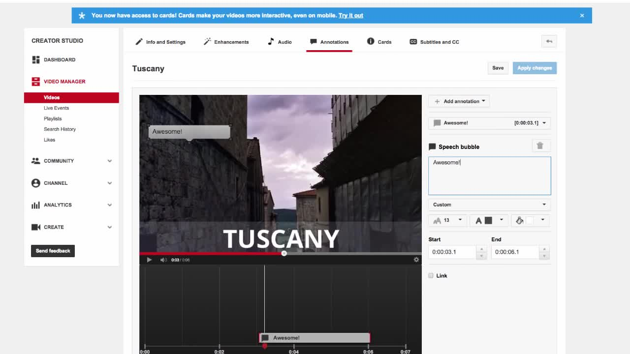This screenshot has width=630, height=354.
Task: Click the Cards info circle icon
Action: click(371, 41)
